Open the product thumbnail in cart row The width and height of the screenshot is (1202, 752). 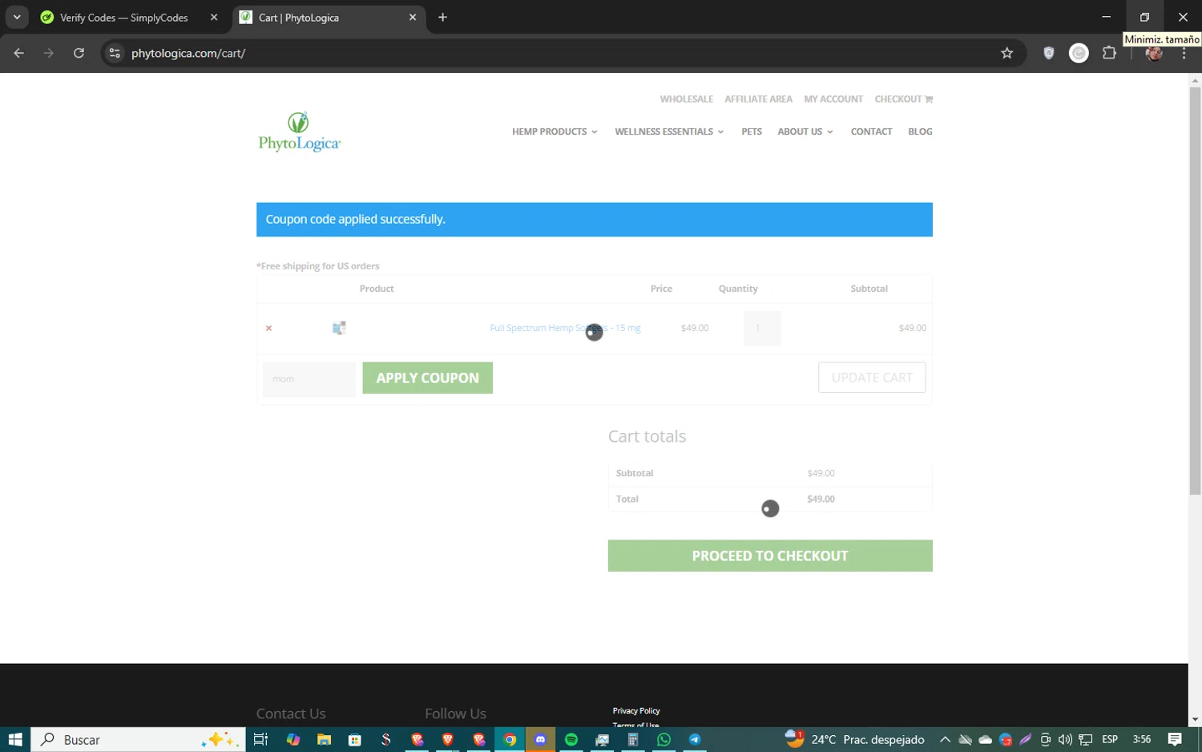339,328
